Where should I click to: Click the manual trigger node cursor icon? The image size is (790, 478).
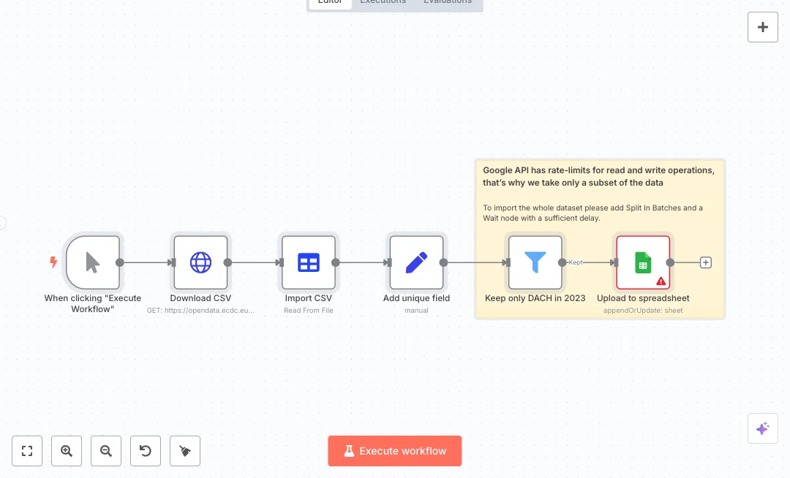(x=92, y=262)
